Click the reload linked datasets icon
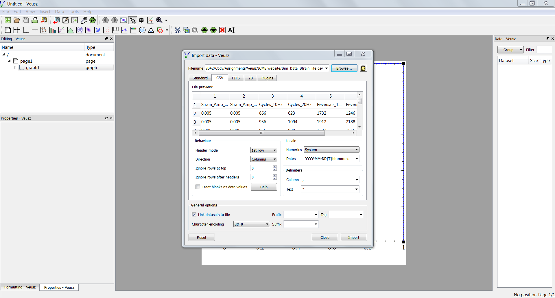Image resolution: width=555 pixels, height=298 pixels. [93, 20]
